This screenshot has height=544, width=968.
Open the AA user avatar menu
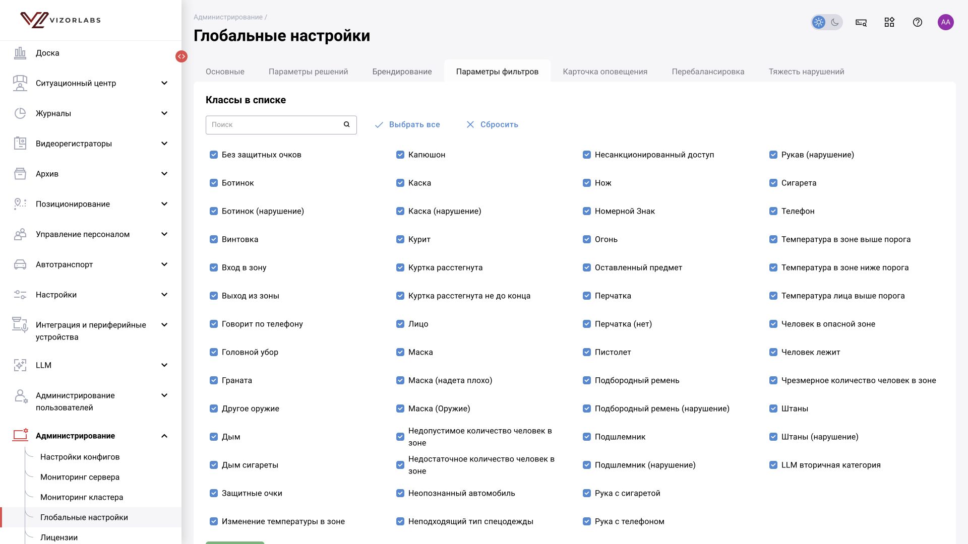tap(946, 22)
